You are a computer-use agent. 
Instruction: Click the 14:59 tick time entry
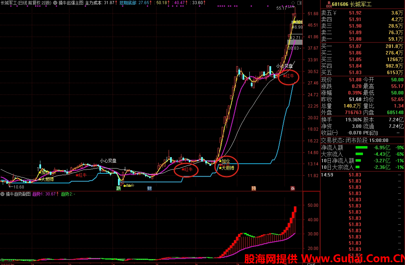point(327,175)
